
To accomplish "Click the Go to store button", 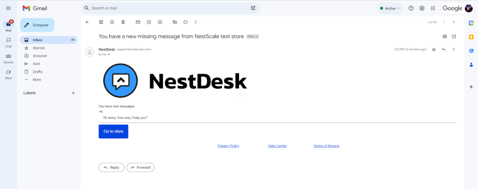I will tap(113, 131).
